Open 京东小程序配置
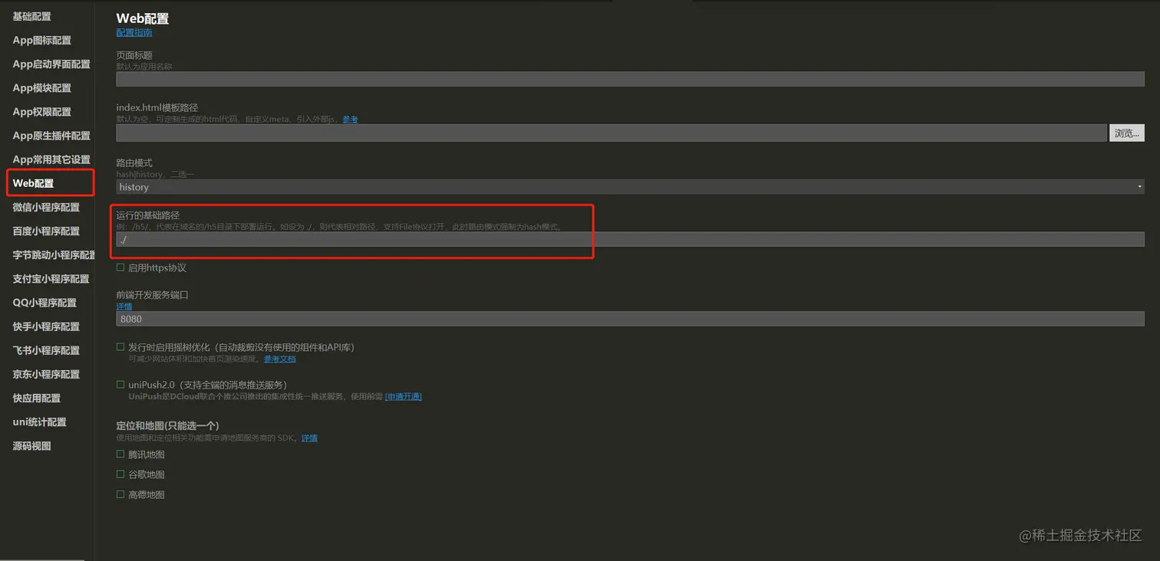 pyautogui.click(x=46, y=374)
